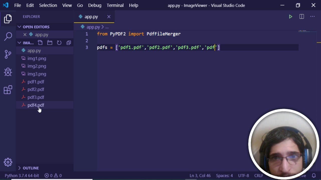
Task: Click Python 3.7.4 64-bit interpreter selector
Action: point(22,175)
